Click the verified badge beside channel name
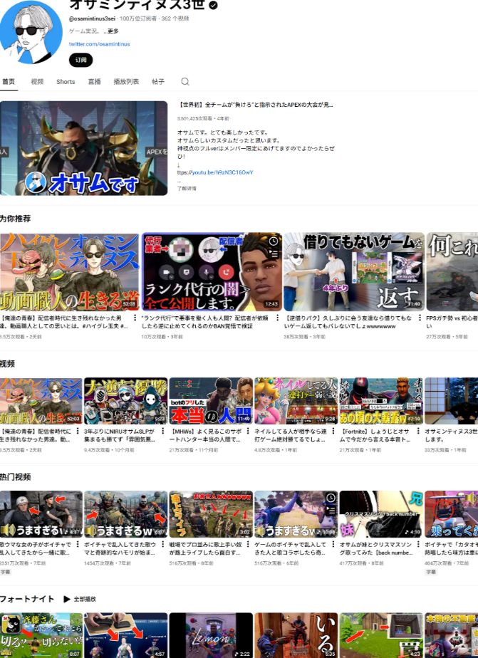Viewport: 478px width, 658px height. click(x=214, y=5)
